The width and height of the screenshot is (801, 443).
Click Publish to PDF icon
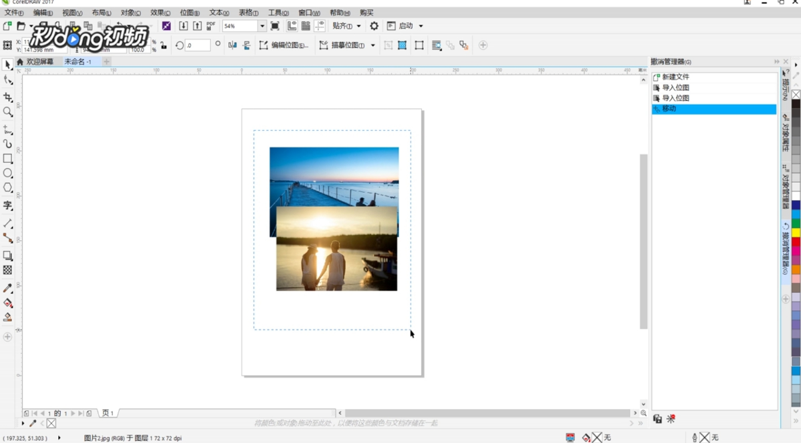(211, 26)
